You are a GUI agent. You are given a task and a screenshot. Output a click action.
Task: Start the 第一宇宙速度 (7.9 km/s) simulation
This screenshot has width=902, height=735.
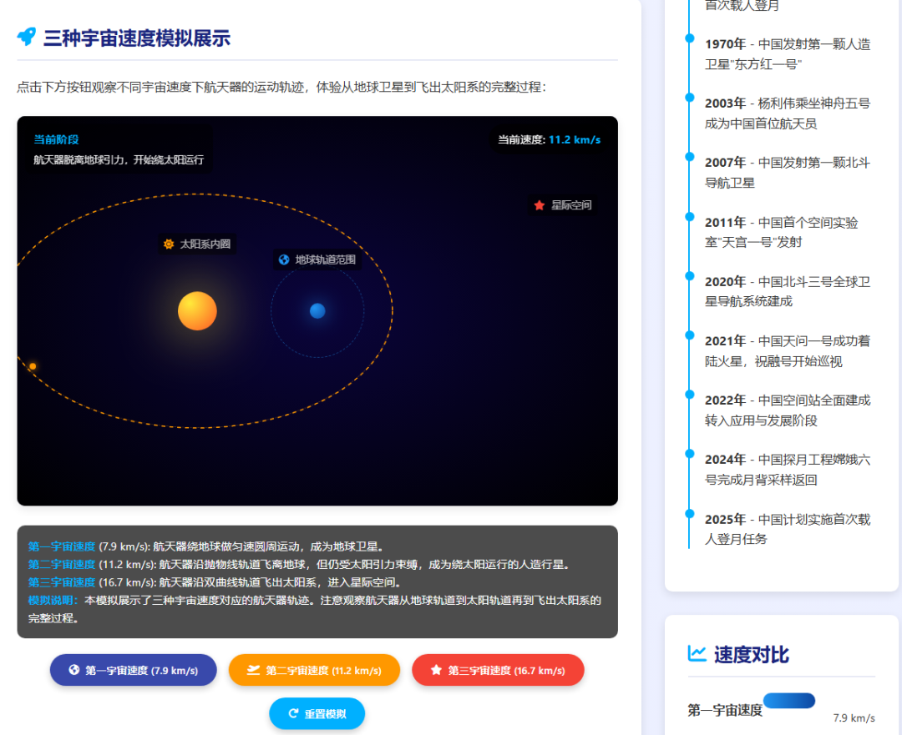click(134, 670)
